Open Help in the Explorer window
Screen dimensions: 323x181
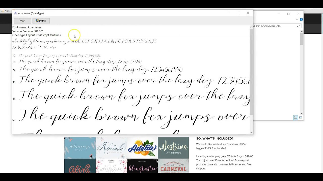[301, 19]
